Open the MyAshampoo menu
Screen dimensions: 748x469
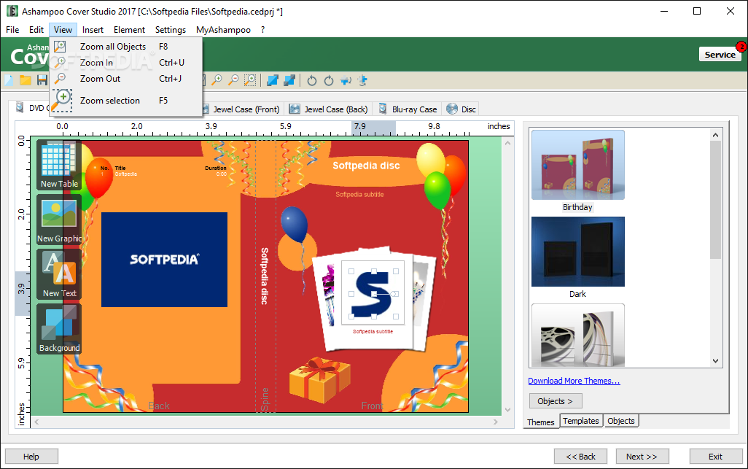223,30
